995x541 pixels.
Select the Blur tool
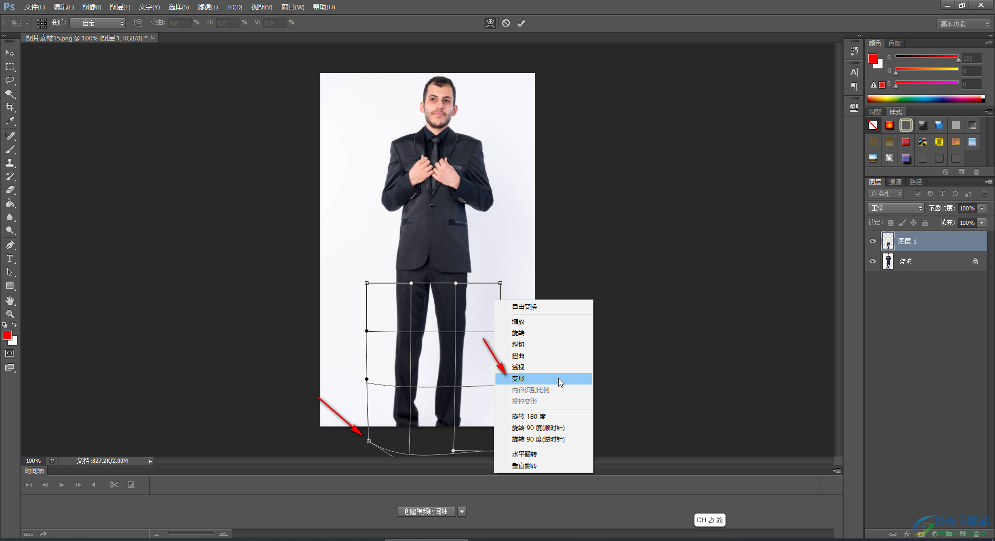[10, 217]
